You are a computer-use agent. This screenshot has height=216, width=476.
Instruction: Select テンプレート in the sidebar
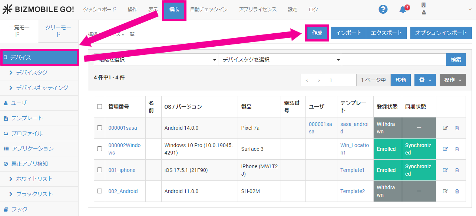(x=27, y=118)
